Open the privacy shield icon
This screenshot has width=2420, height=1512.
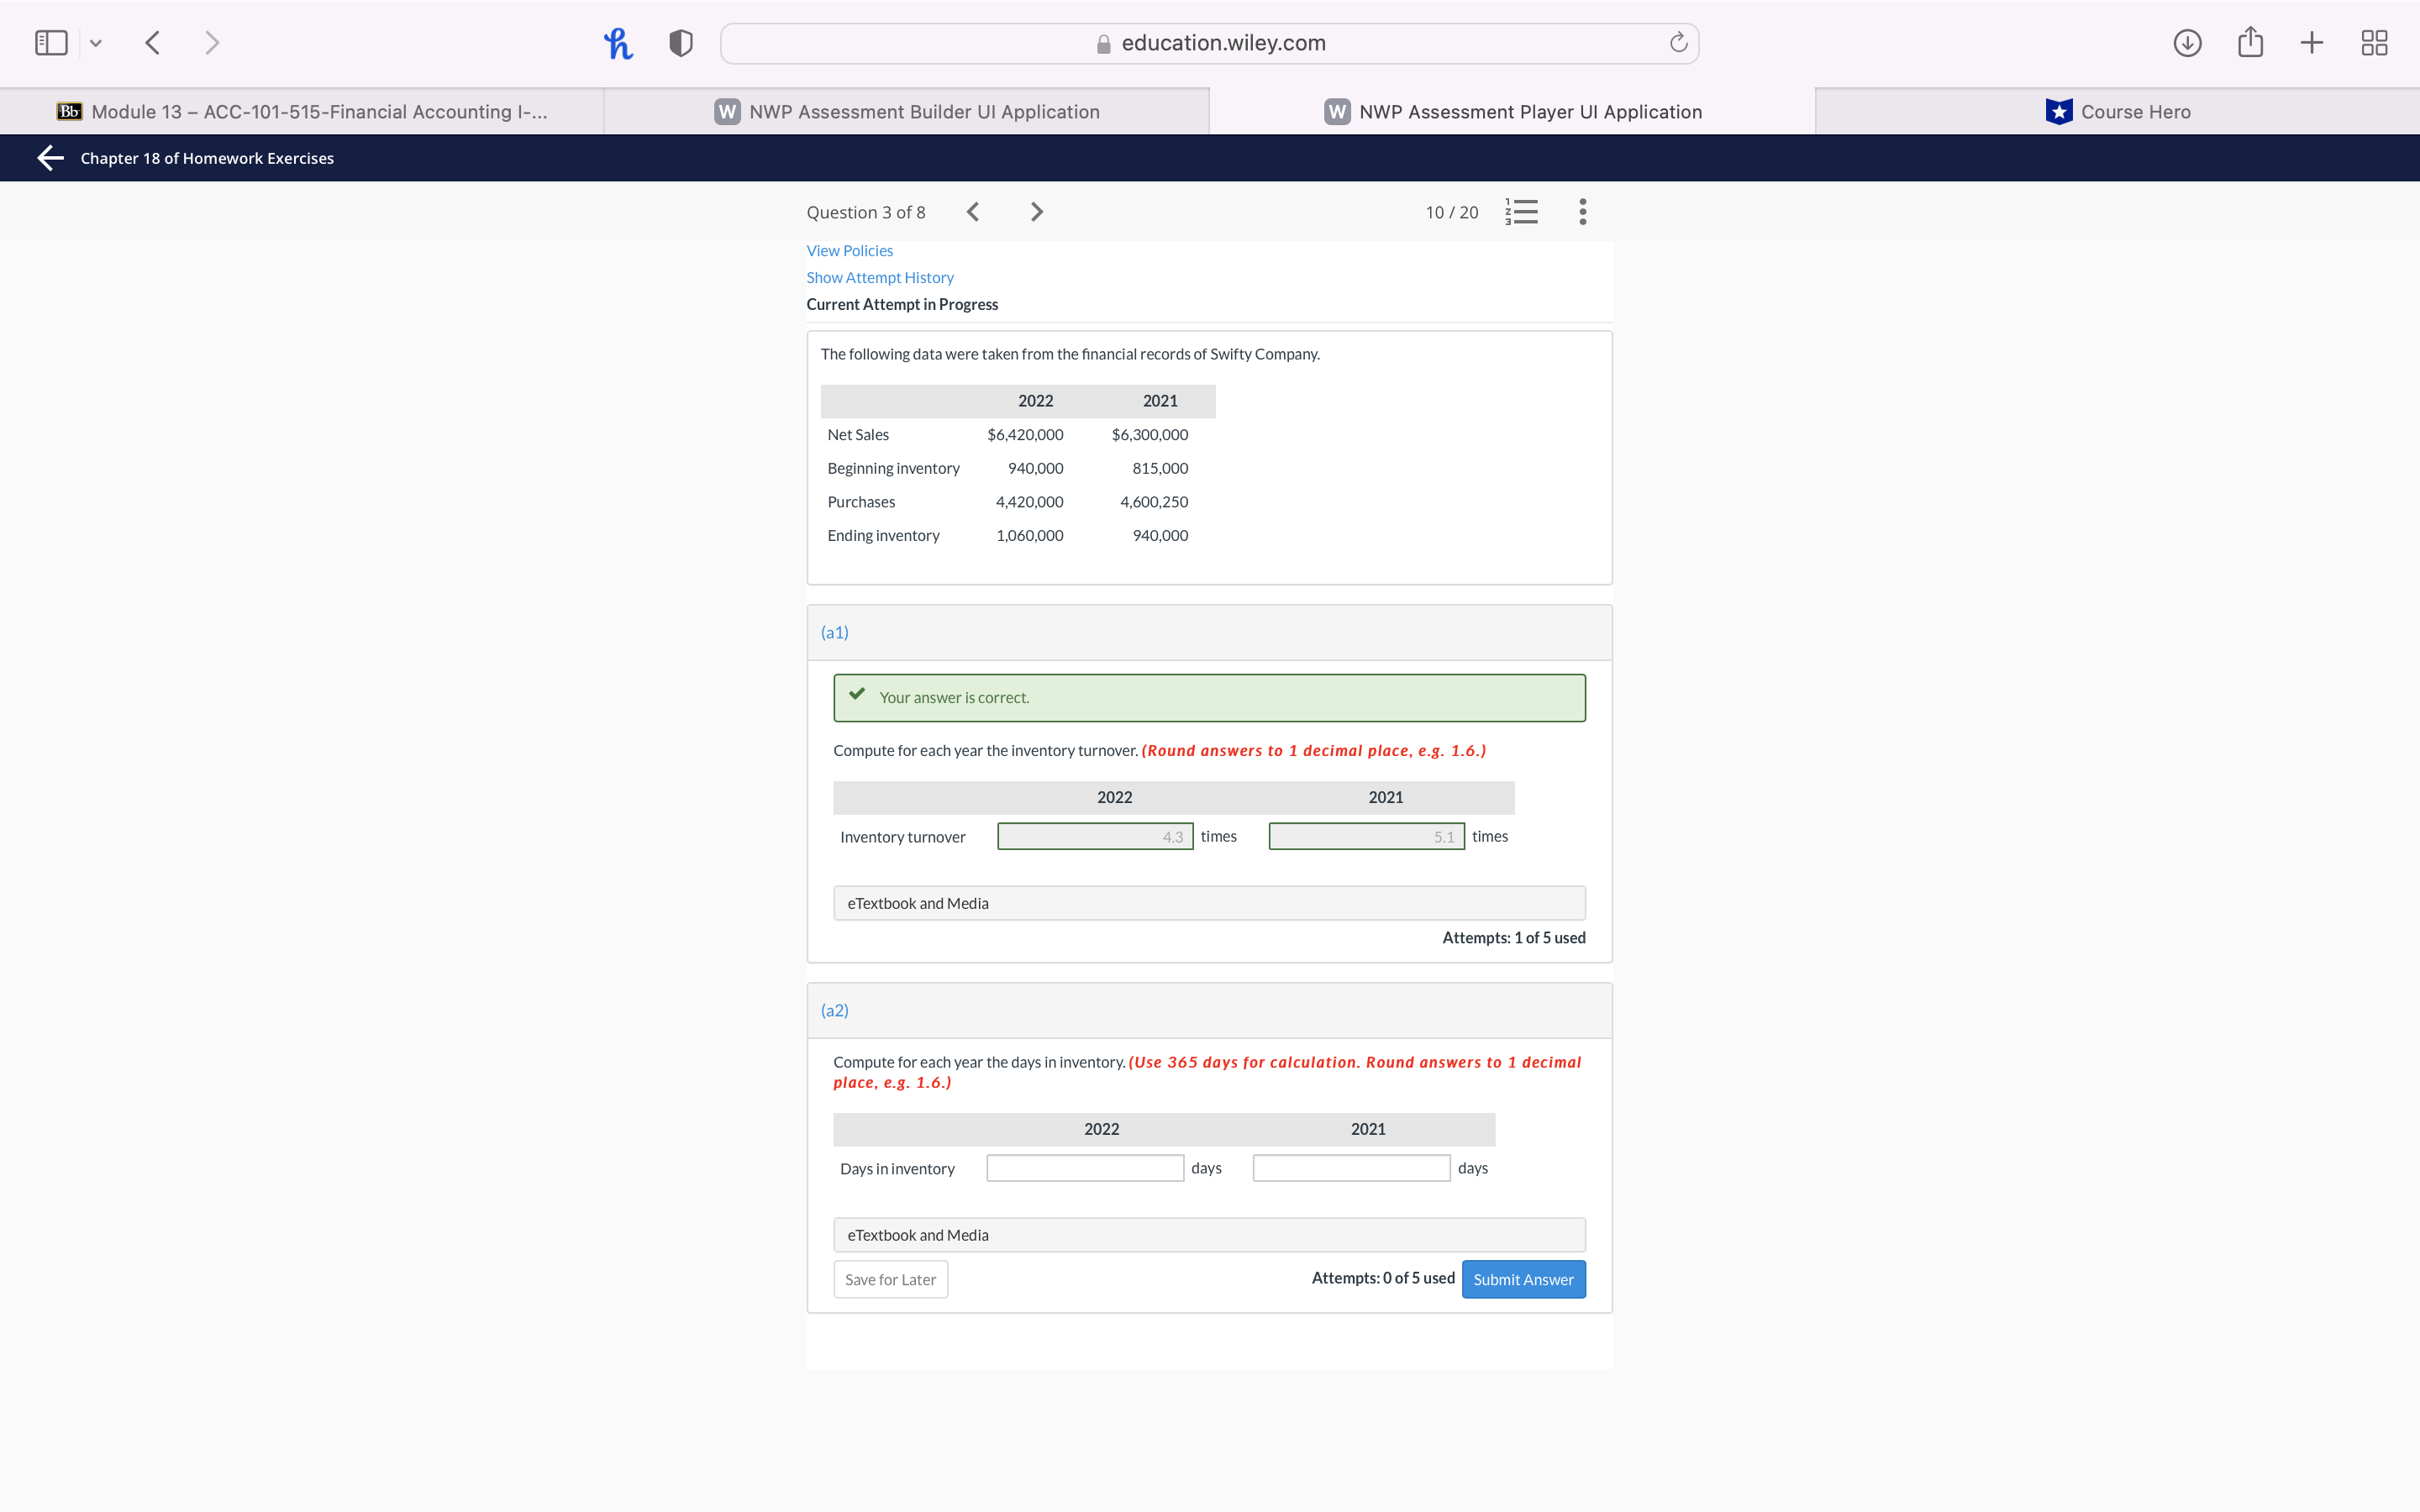click(x=681, y=43)
